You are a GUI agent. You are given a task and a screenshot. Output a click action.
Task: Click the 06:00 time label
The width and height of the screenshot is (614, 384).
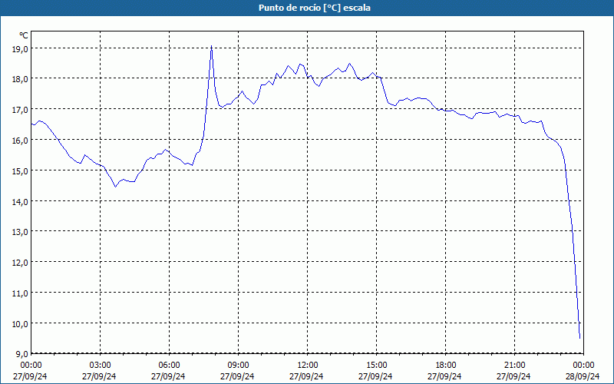coord(169,366)
